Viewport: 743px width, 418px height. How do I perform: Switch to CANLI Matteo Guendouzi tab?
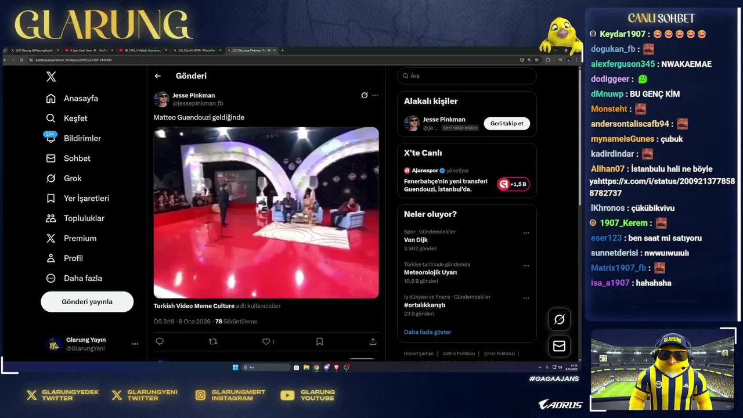point(142,51)
